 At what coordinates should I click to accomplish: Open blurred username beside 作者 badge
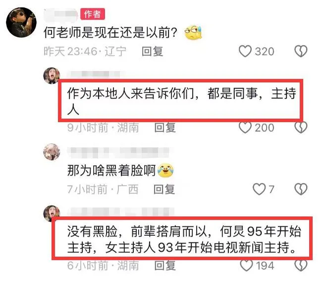click(60, 14)
